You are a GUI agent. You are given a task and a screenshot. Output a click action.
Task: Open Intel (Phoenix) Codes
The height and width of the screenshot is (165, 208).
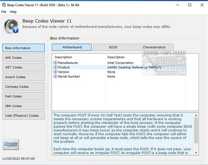(23, 116)
